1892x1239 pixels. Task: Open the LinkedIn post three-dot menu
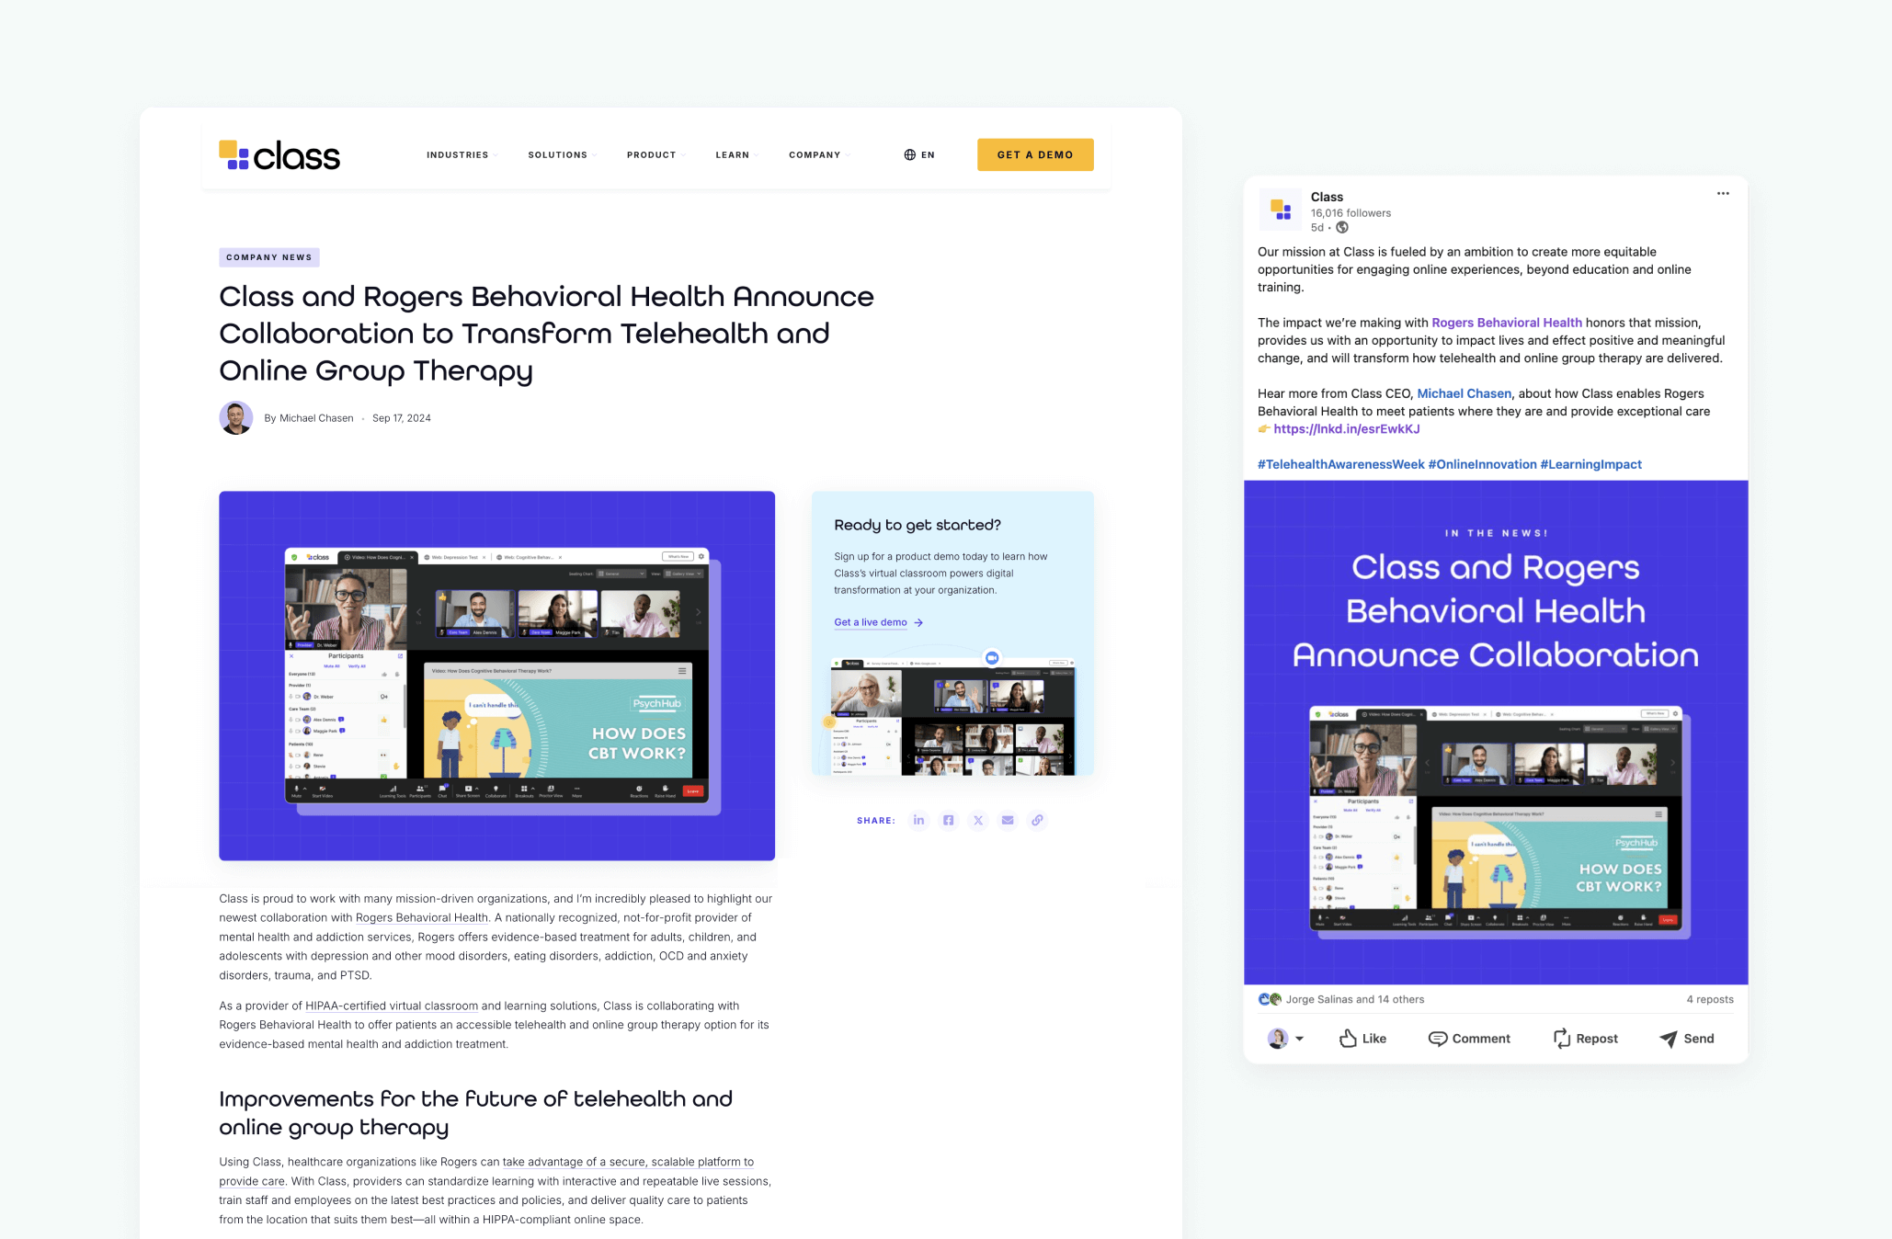click(x=1723, y=194)
